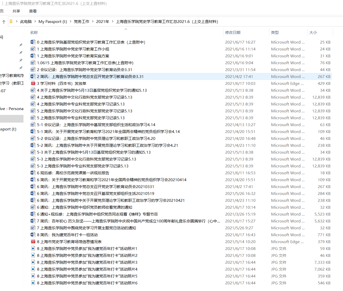
Task: Click the 'ssport (I:)' drive in navigation pane
Action: (8, 129)
